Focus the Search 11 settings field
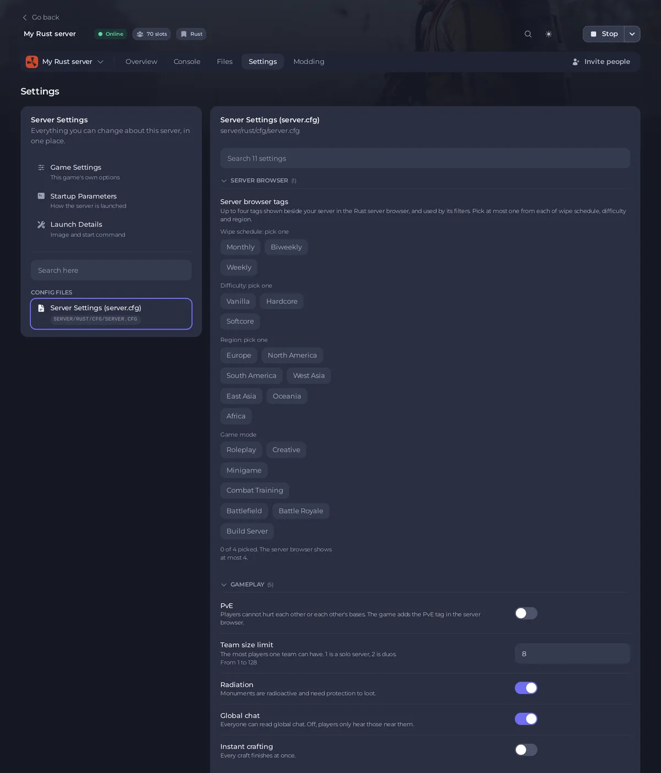Viewport: 661px width, 773px height. point(425,158)
